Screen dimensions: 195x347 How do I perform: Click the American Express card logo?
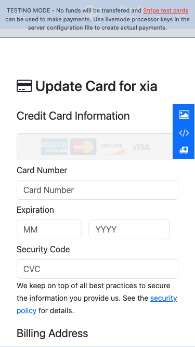pyautogui.click(x=55, y=147)
